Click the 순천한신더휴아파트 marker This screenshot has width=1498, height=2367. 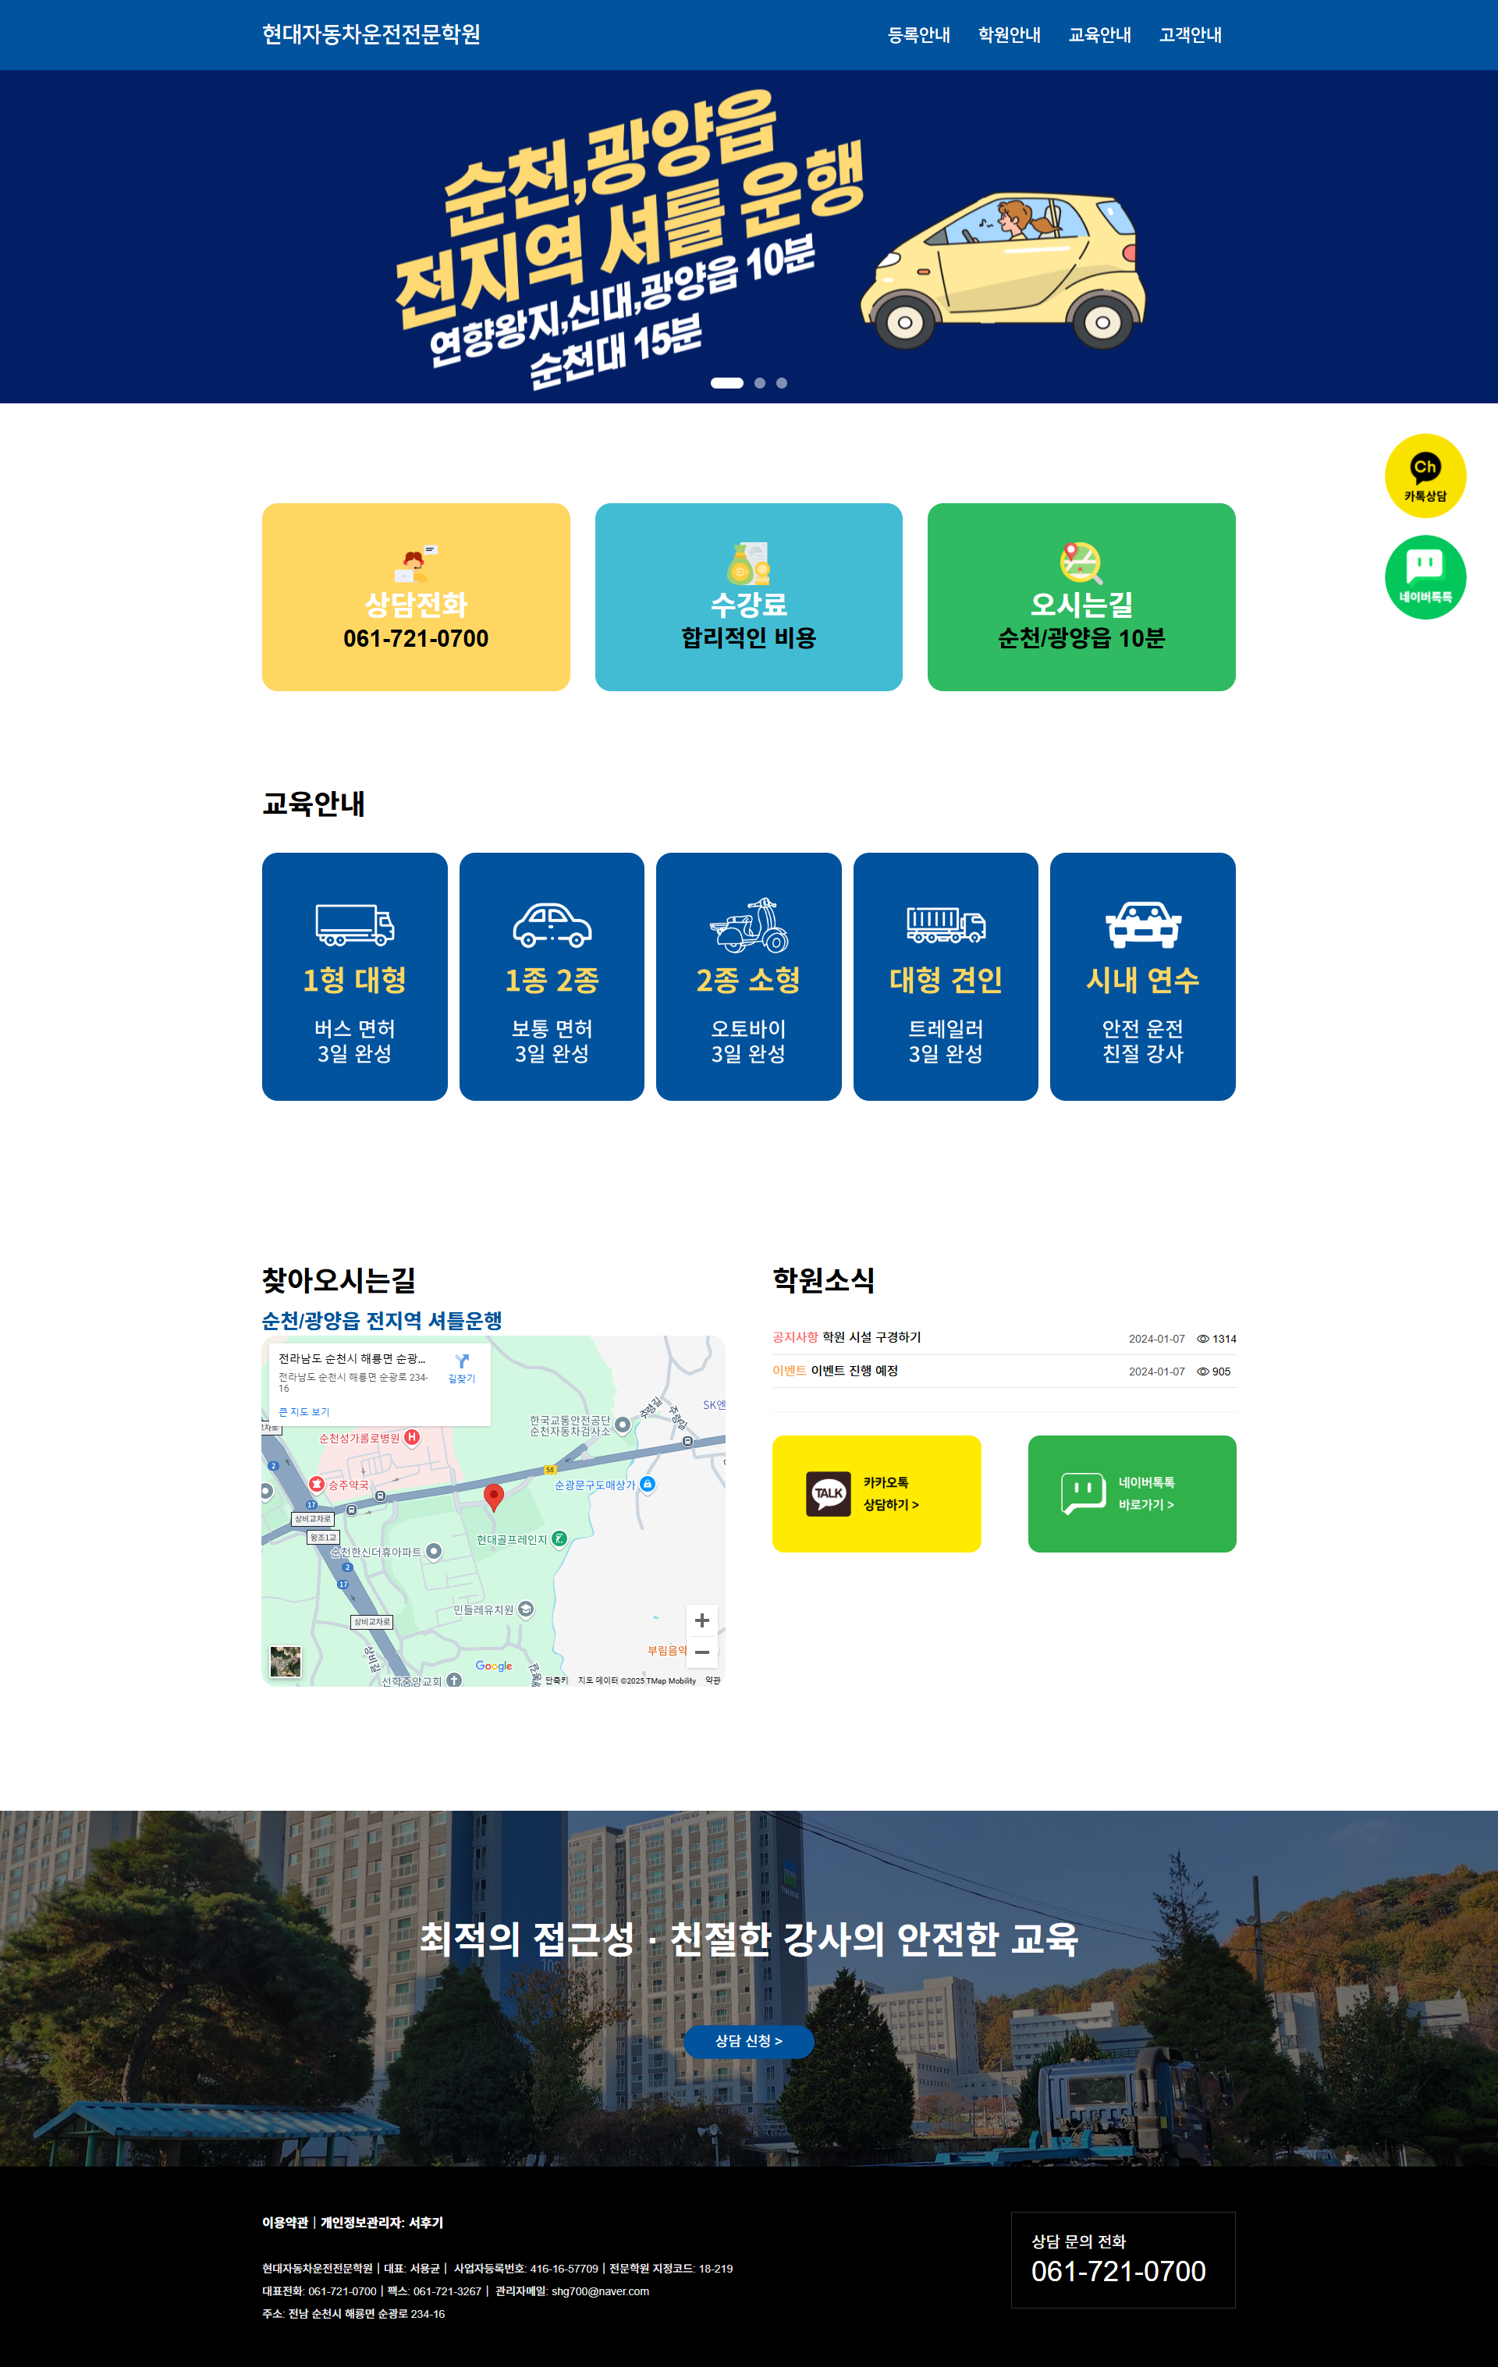[434, 1551]
